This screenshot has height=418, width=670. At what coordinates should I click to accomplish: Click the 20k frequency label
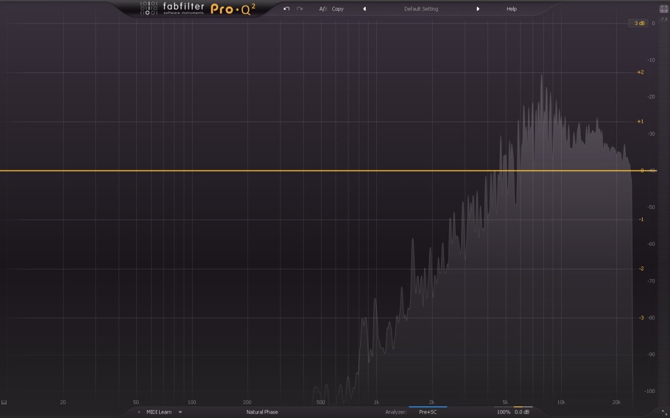point(616,402)
